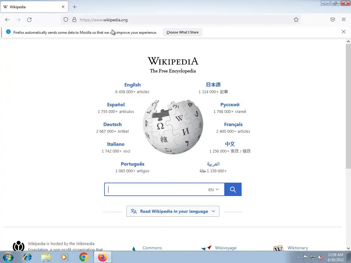Go back using the back arrow

click(7, 20)
